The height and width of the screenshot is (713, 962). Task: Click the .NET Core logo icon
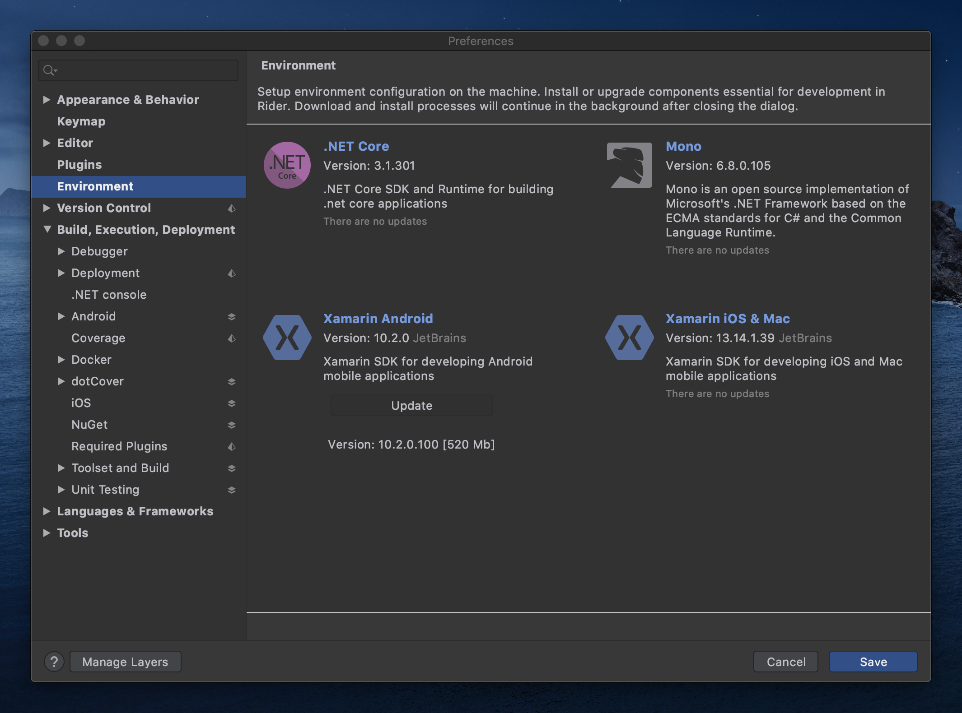[287, 165]
